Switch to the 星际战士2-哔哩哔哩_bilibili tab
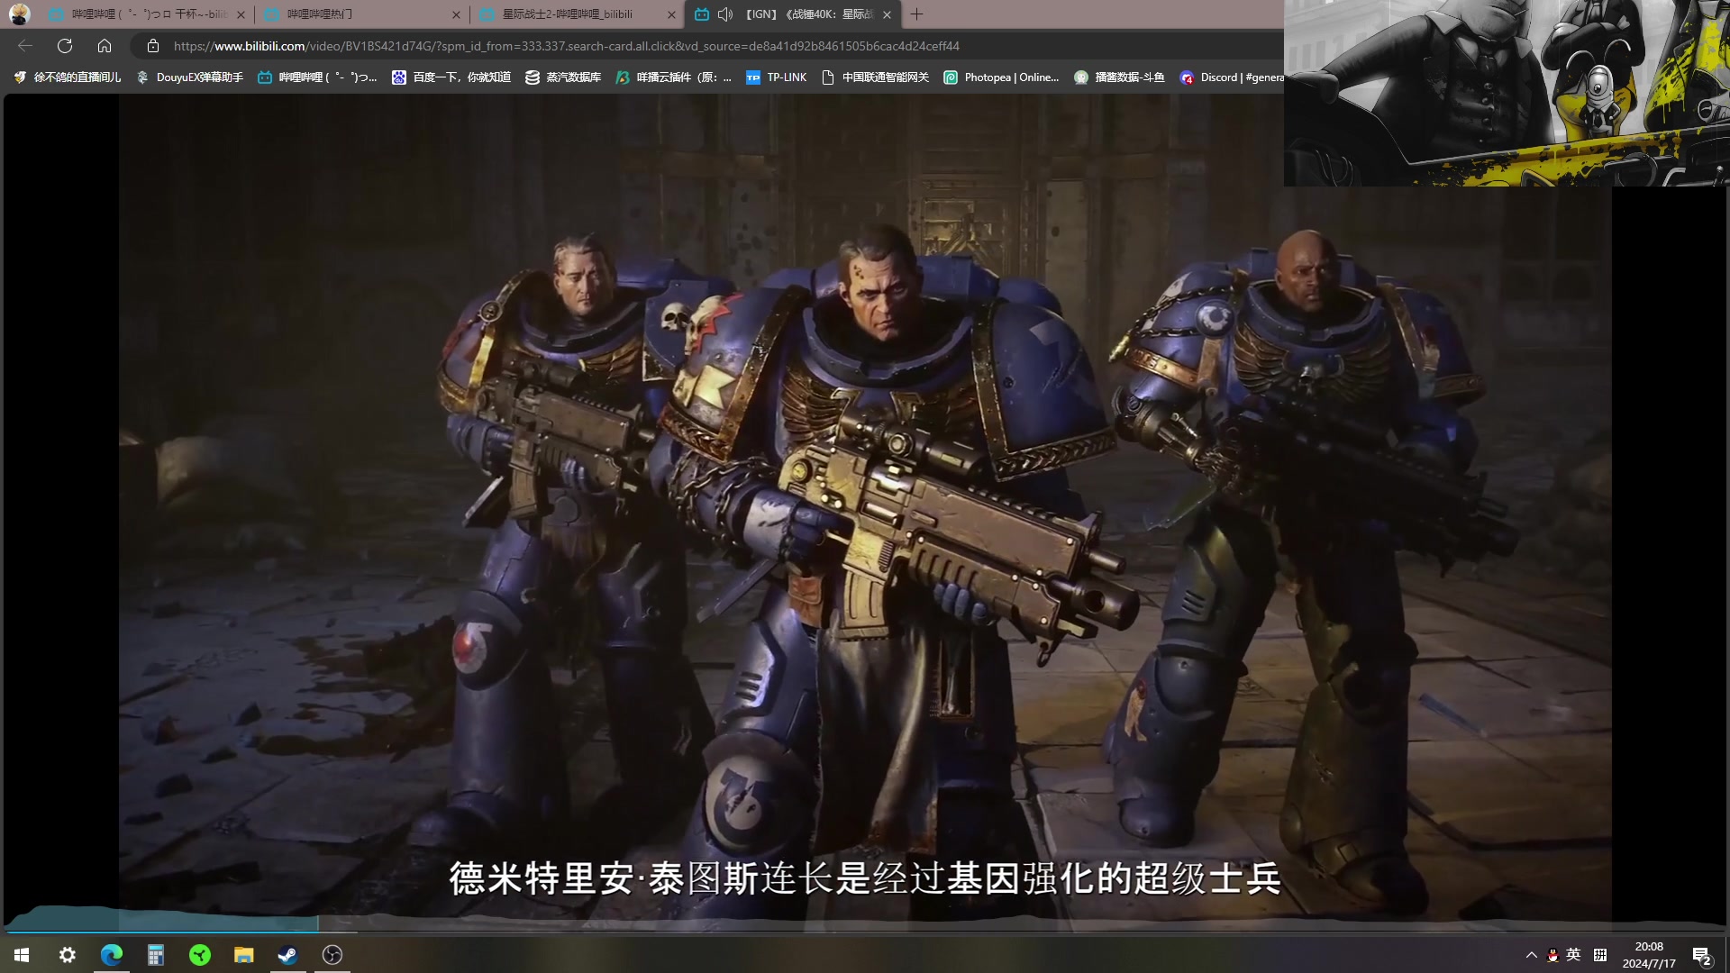 coord(577,14)
